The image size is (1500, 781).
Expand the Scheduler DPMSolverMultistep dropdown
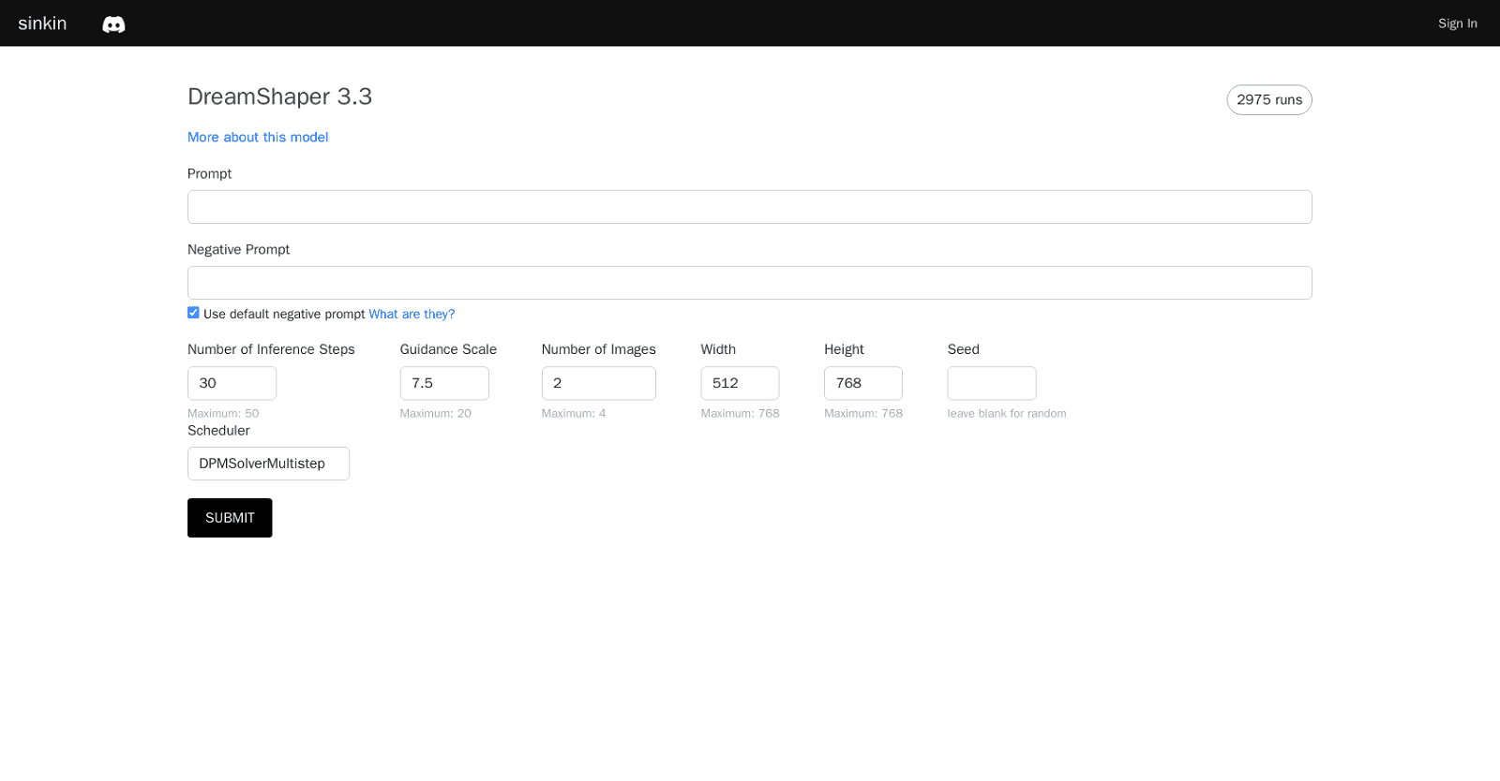click(268, 464)
